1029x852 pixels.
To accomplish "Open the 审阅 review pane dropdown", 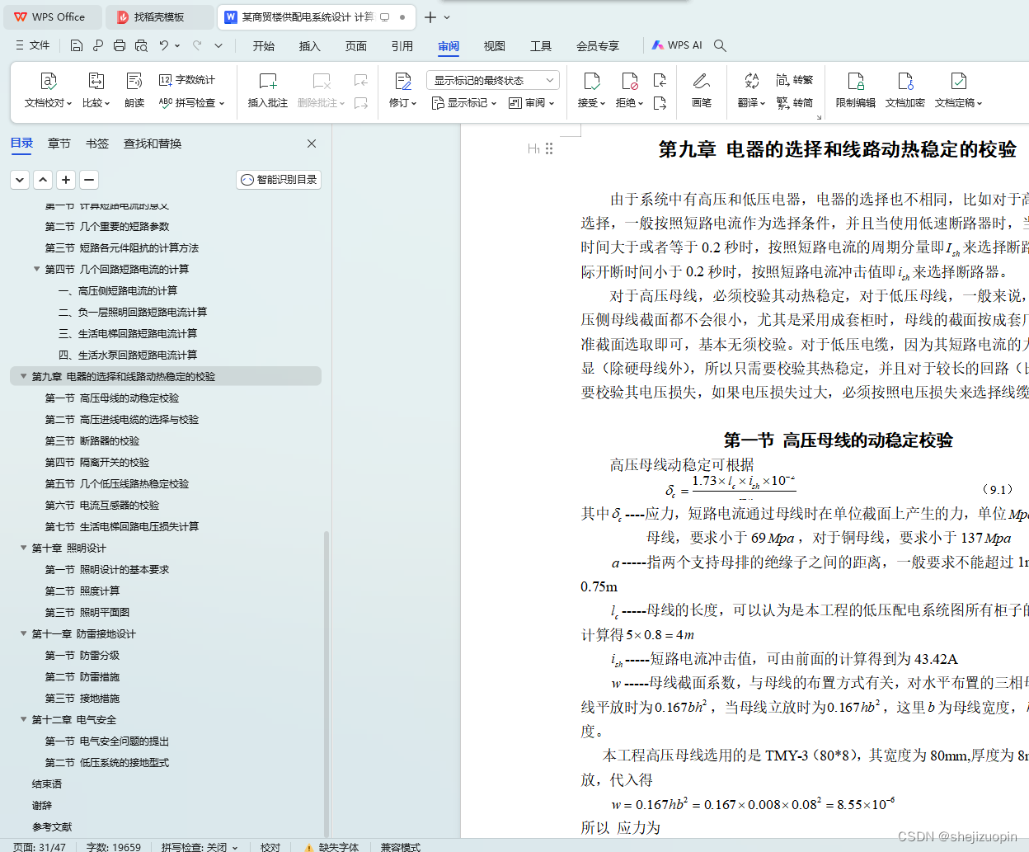I will tap(532, 103).
